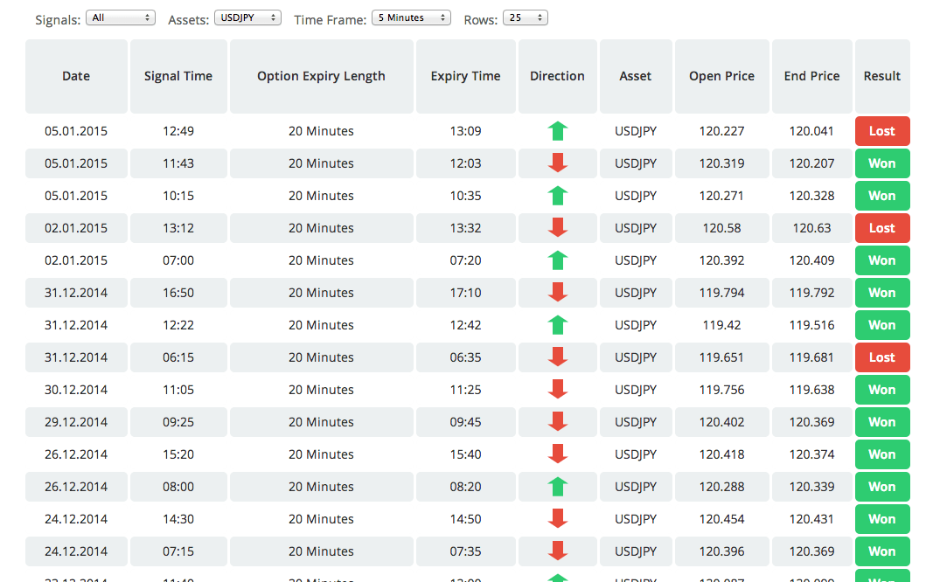
Task: Click expiry time 09:45
Action: pyautogui.click(x=465, y=422)
